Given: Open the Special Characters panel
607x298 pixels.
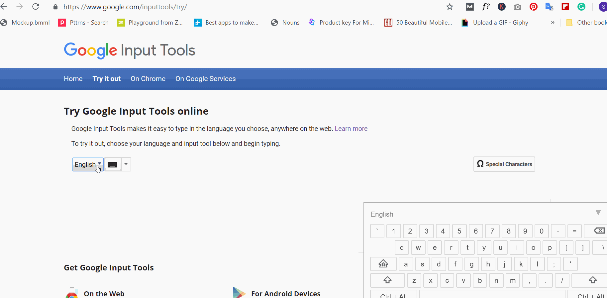Looking at the screenshot, I should [504, 164].
